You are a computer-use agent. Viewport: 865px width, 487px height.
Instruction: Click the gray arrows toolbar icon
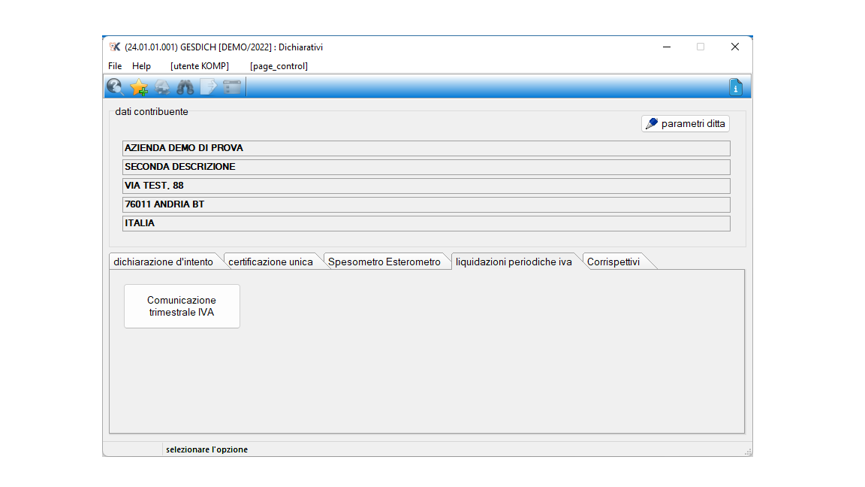pyautogui.click(x=162, y=86)
